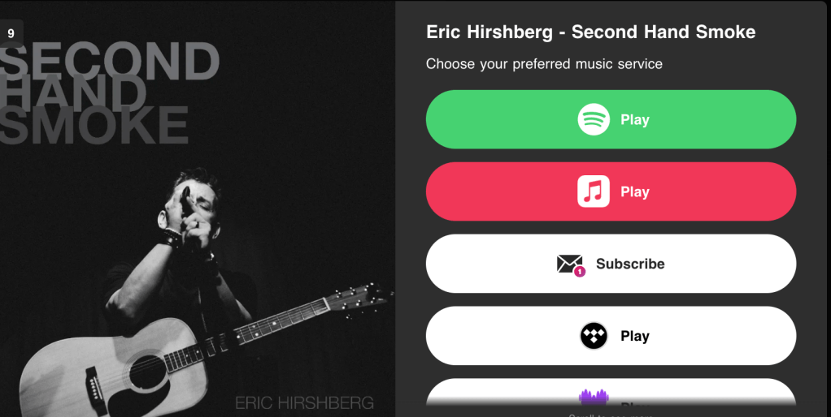Click the Eric Hirshberg - Second Hand Smoke heading
831x417 pixels.
click(591, 32)
